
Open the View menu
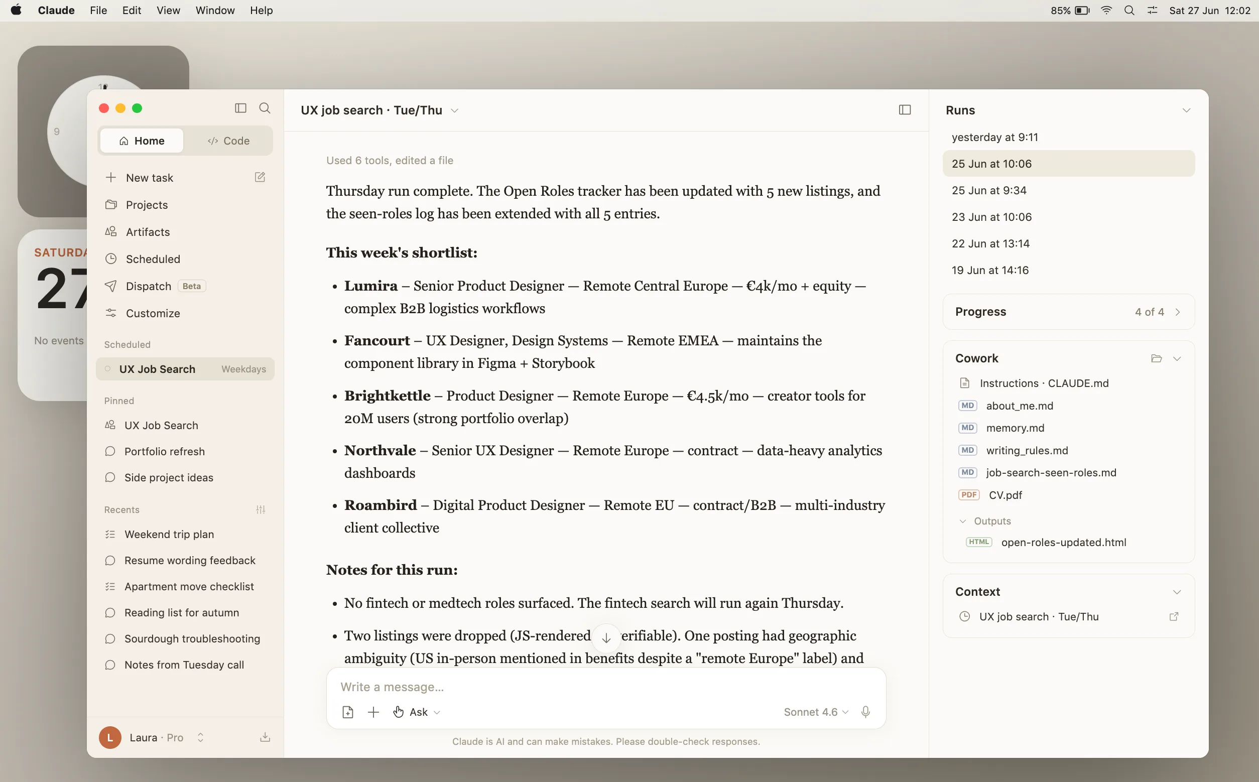169,11
